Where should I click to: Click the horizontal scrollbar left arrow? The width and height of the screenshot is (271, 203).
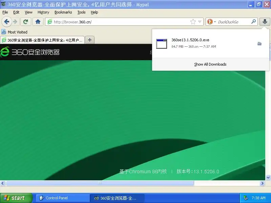point(3,183)
